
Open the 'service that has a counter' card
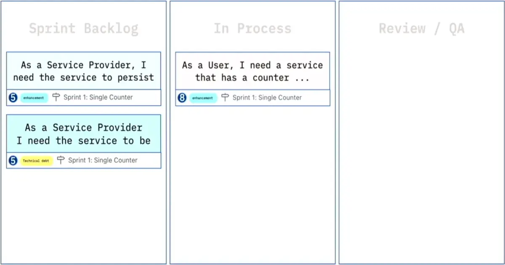tap(252, 71)
